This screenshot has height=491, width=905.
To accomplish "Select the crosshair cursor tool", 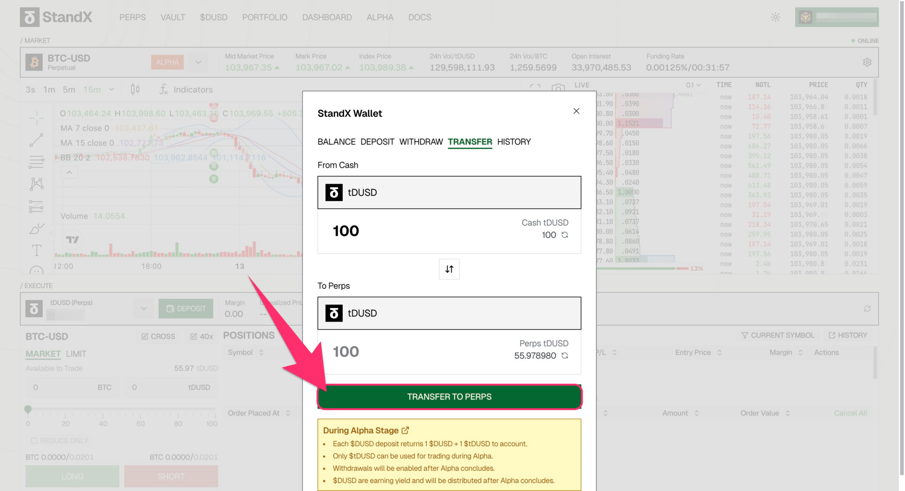I will tap(36, 118).
